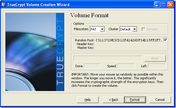Screen dimensions: 176x108
Task: Enable the Dynamic checkbox
Action: [x=143, y=29]
